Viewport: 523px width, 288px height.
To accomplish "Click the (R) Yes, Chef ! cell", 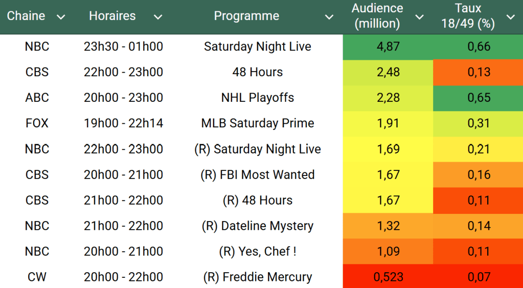I will point(257,251).
